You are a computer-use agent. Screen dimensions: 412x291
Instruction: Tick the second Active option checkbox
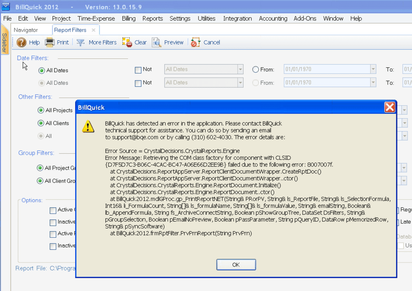pyautogui.click(x=53, y=234)
